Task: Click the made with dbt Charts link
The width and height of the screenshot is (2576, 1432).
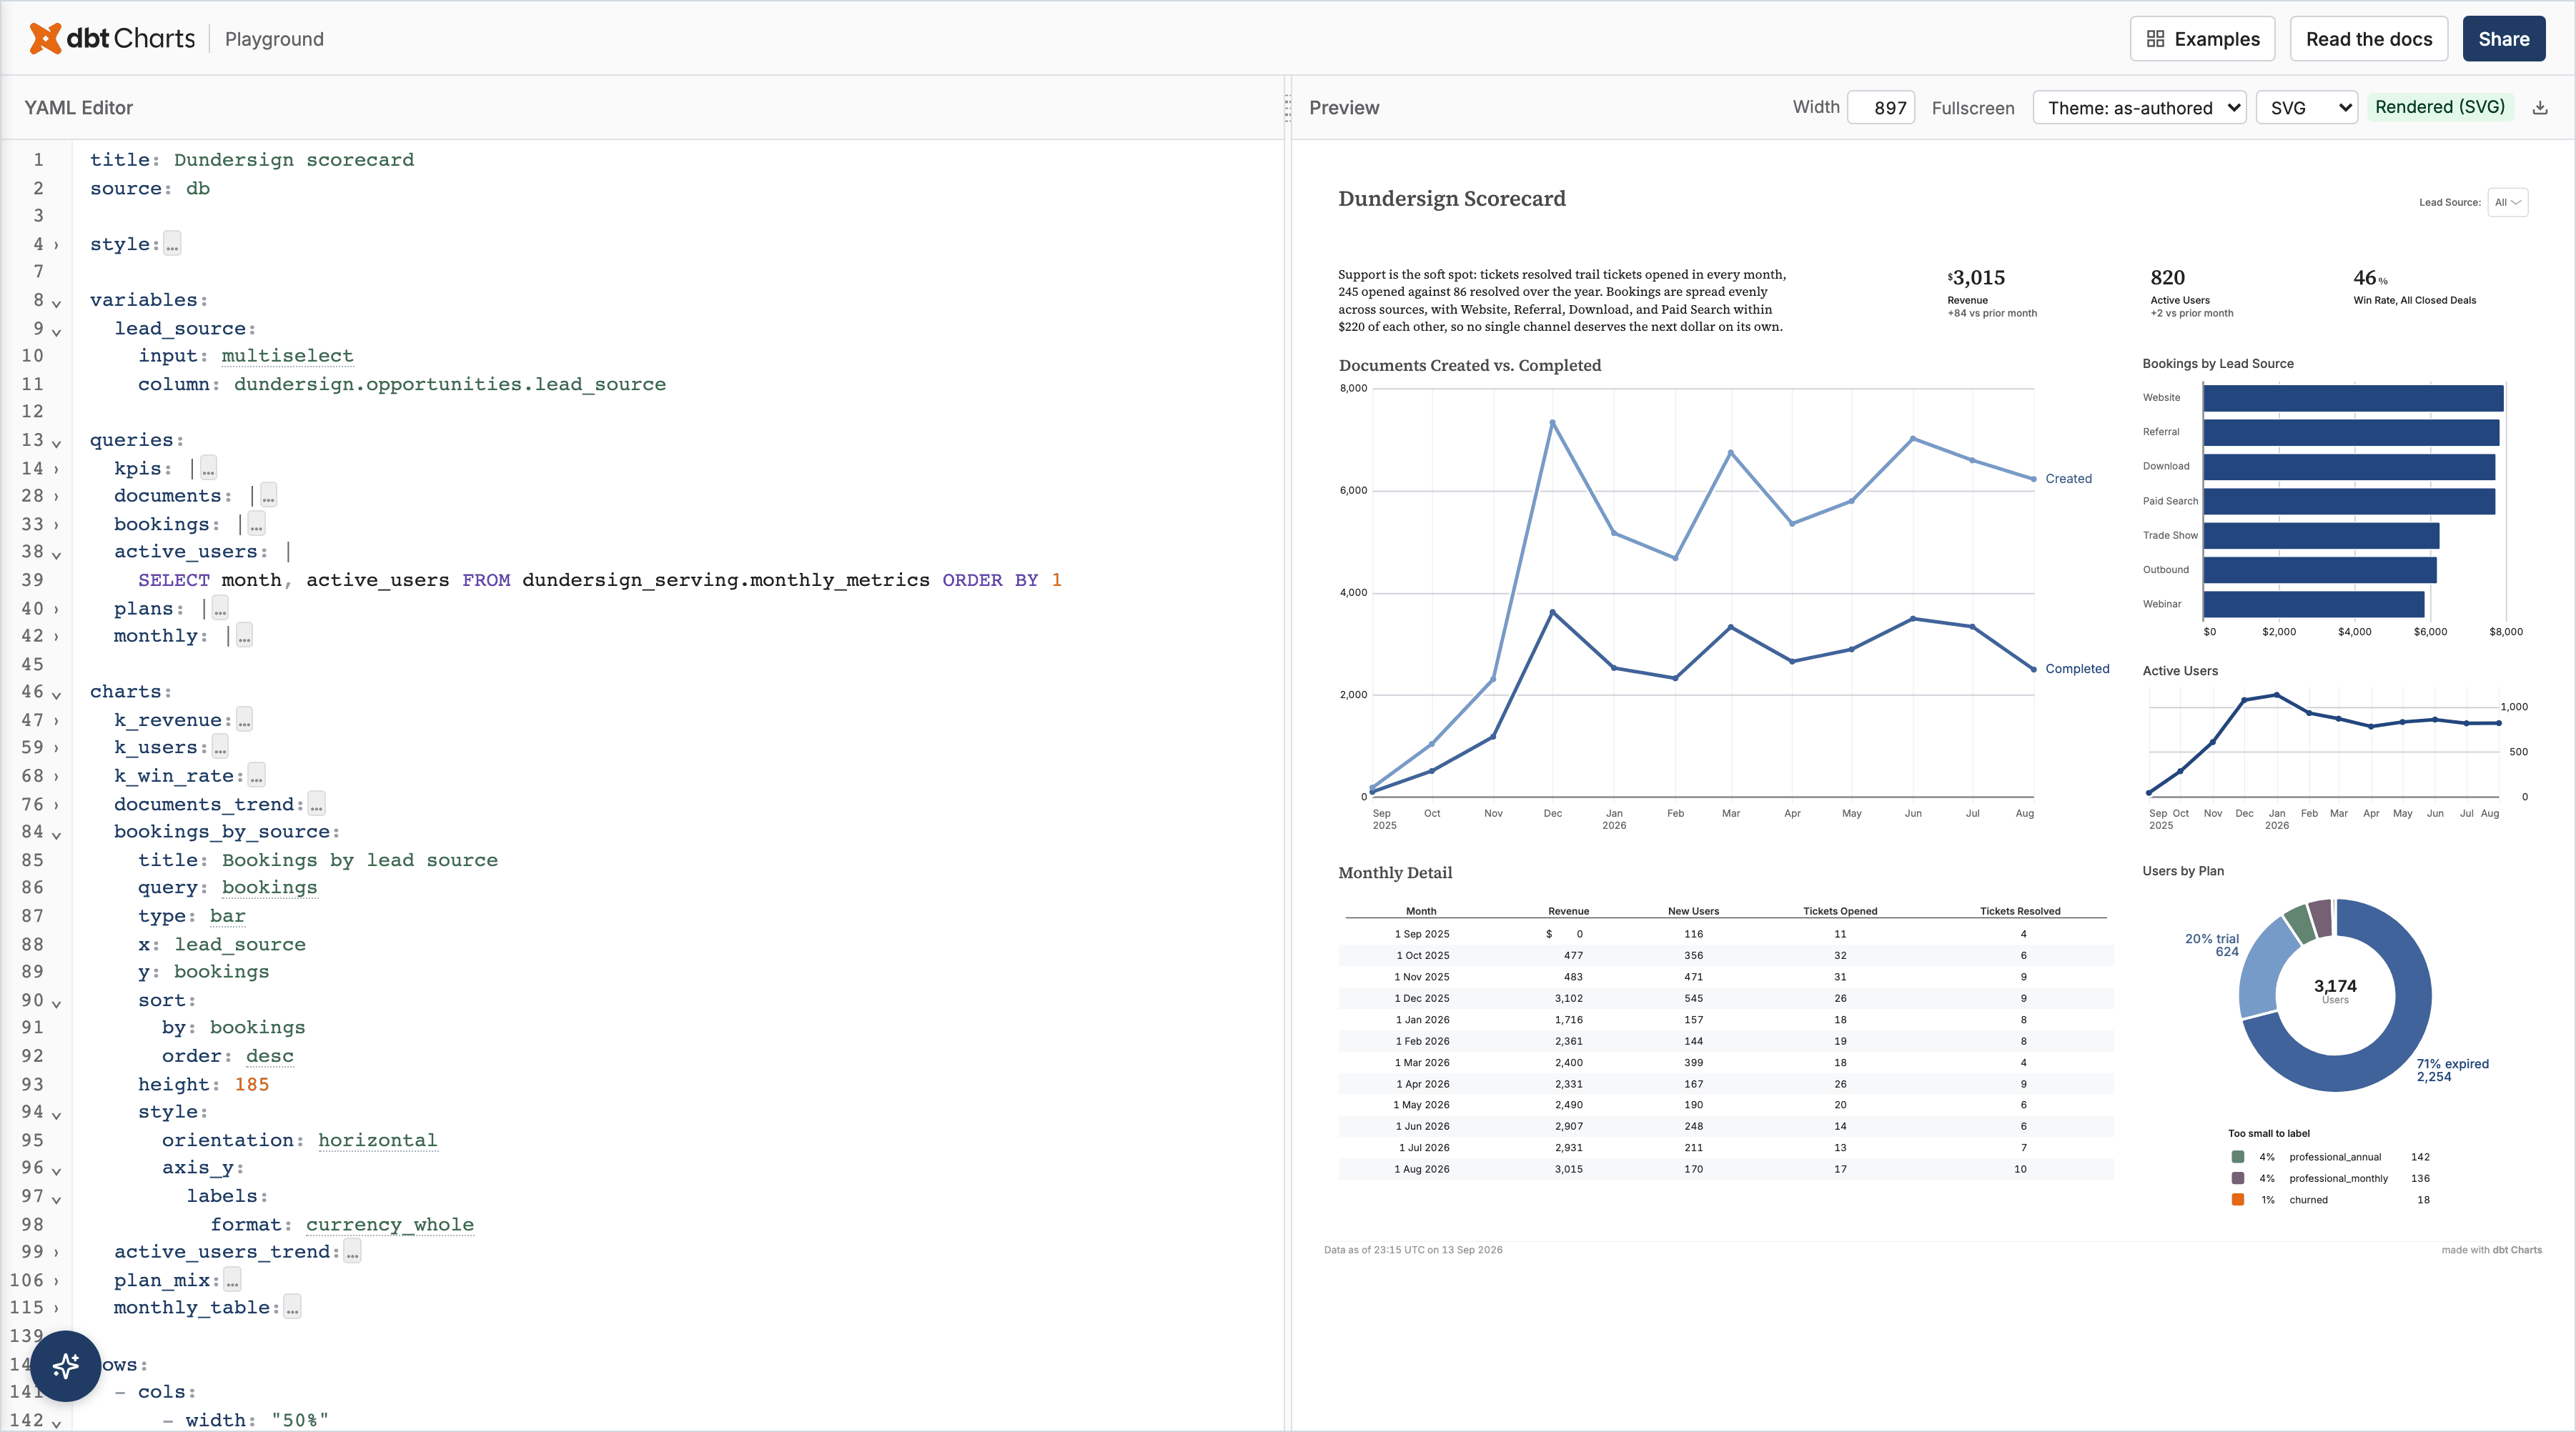Action: point(2491,1250)
